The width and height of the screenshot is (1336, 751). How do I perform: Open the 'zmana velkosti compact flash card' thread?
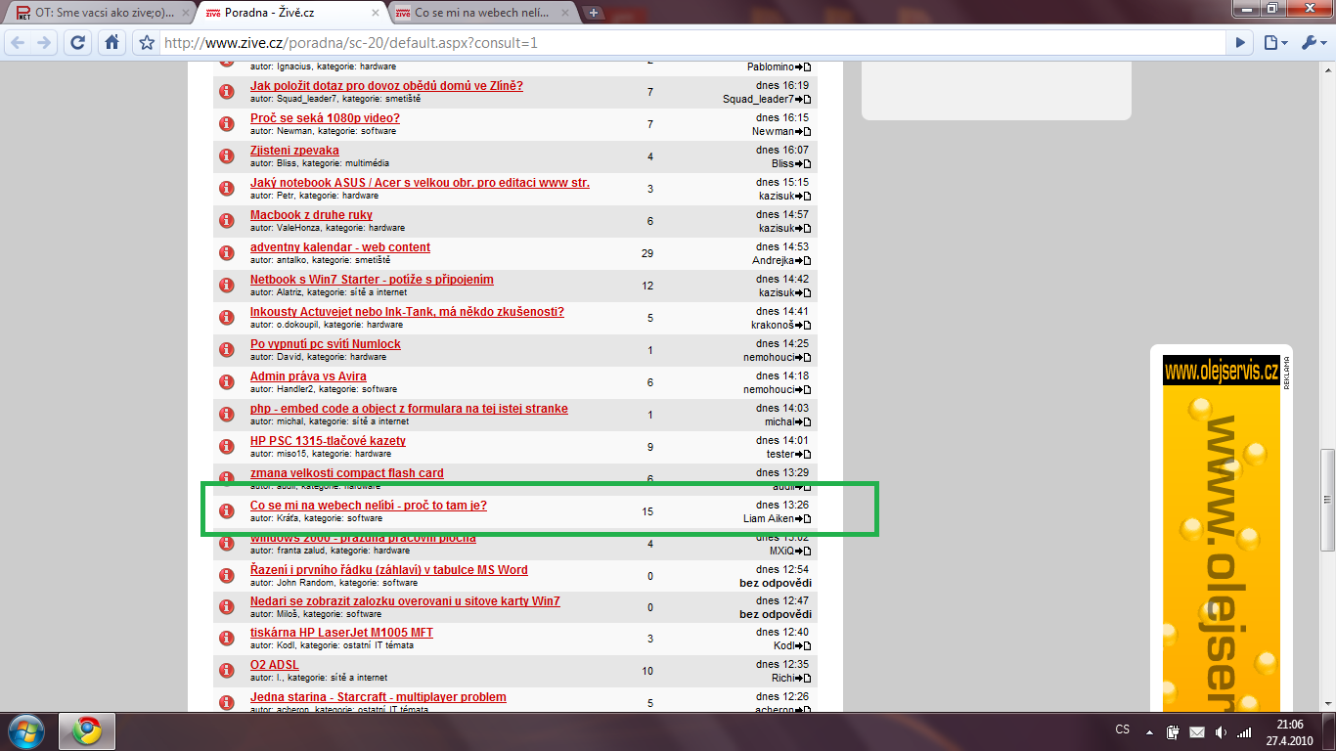coord(347,473)
